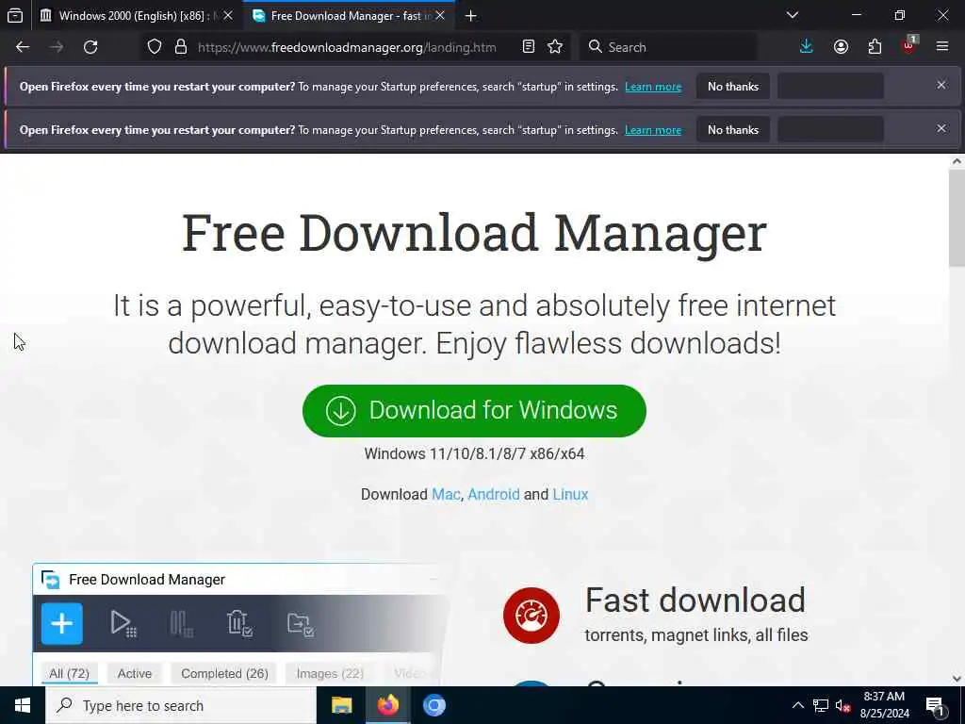Click the Windows taskbar search box

point(181,705)
